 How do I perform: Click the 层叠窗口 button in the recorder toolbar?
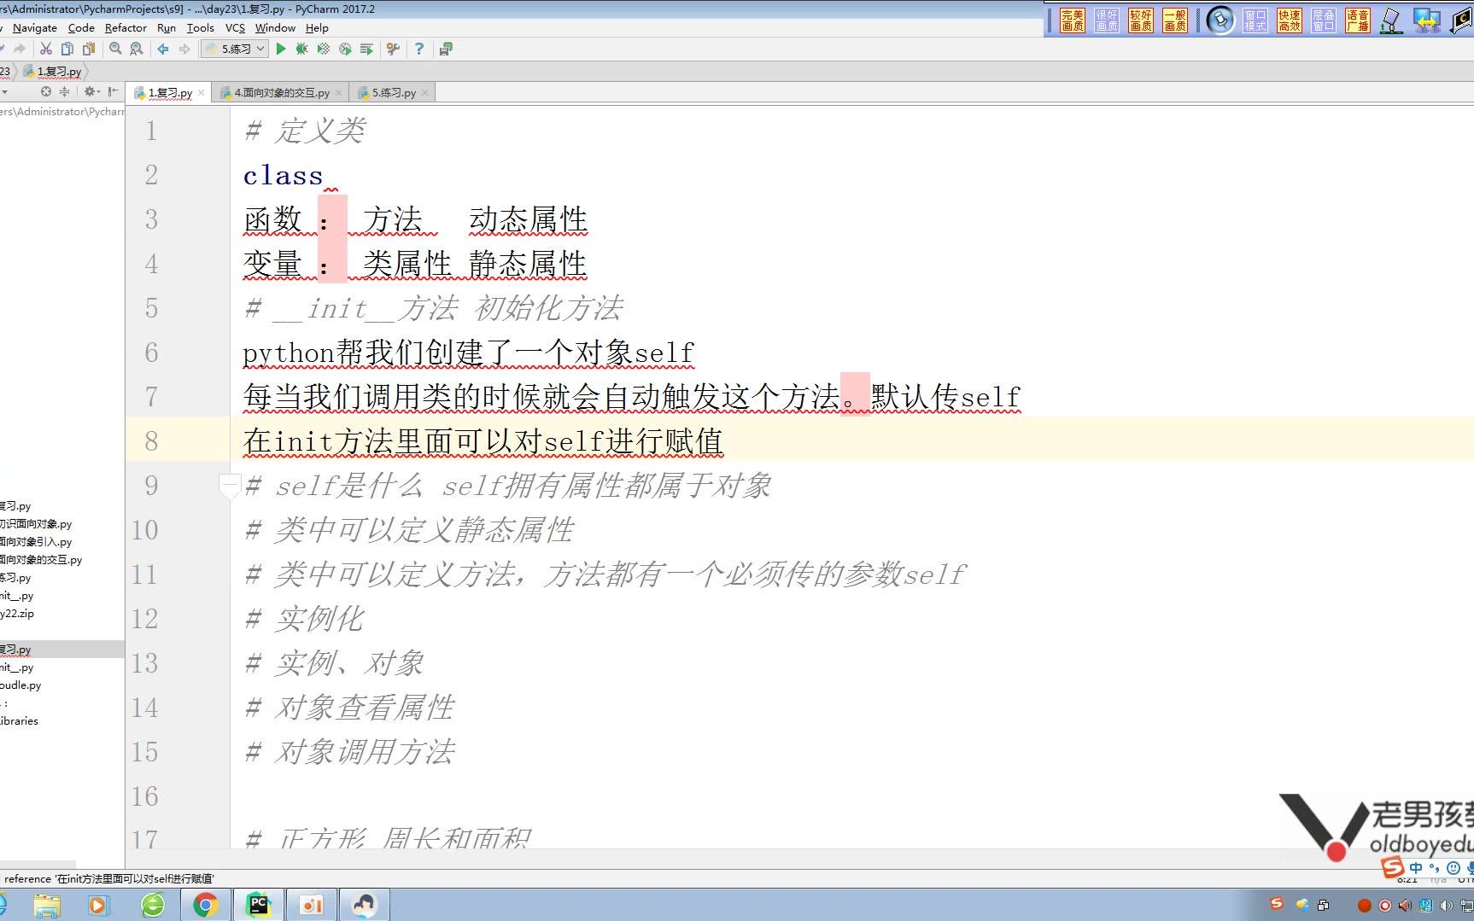(x=1324, y=20)
